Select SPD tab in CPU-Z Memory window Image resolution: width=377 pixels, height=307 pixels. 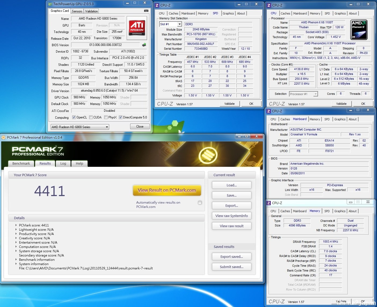pos(327,211)
